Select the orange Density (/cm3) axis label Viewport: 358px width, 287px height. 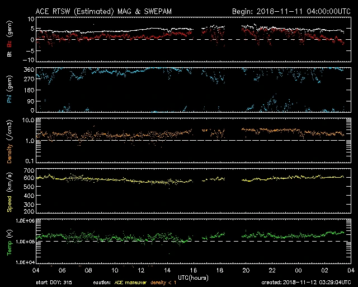[x=9, y=141]
